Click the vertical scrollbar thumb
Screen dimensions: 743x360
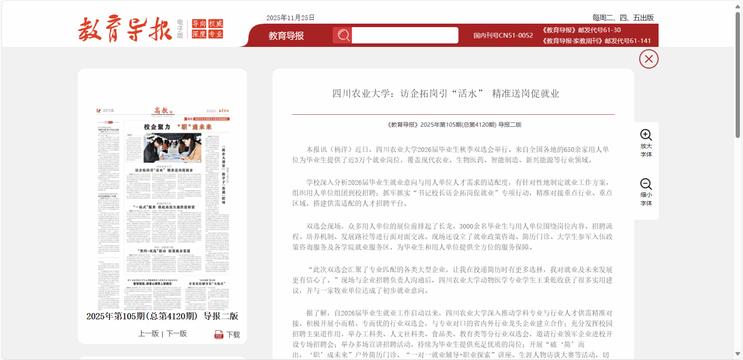click(x=738, y=74)
